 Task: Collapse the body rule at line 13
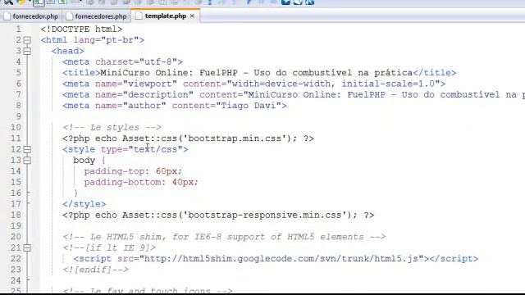[27, 161]
